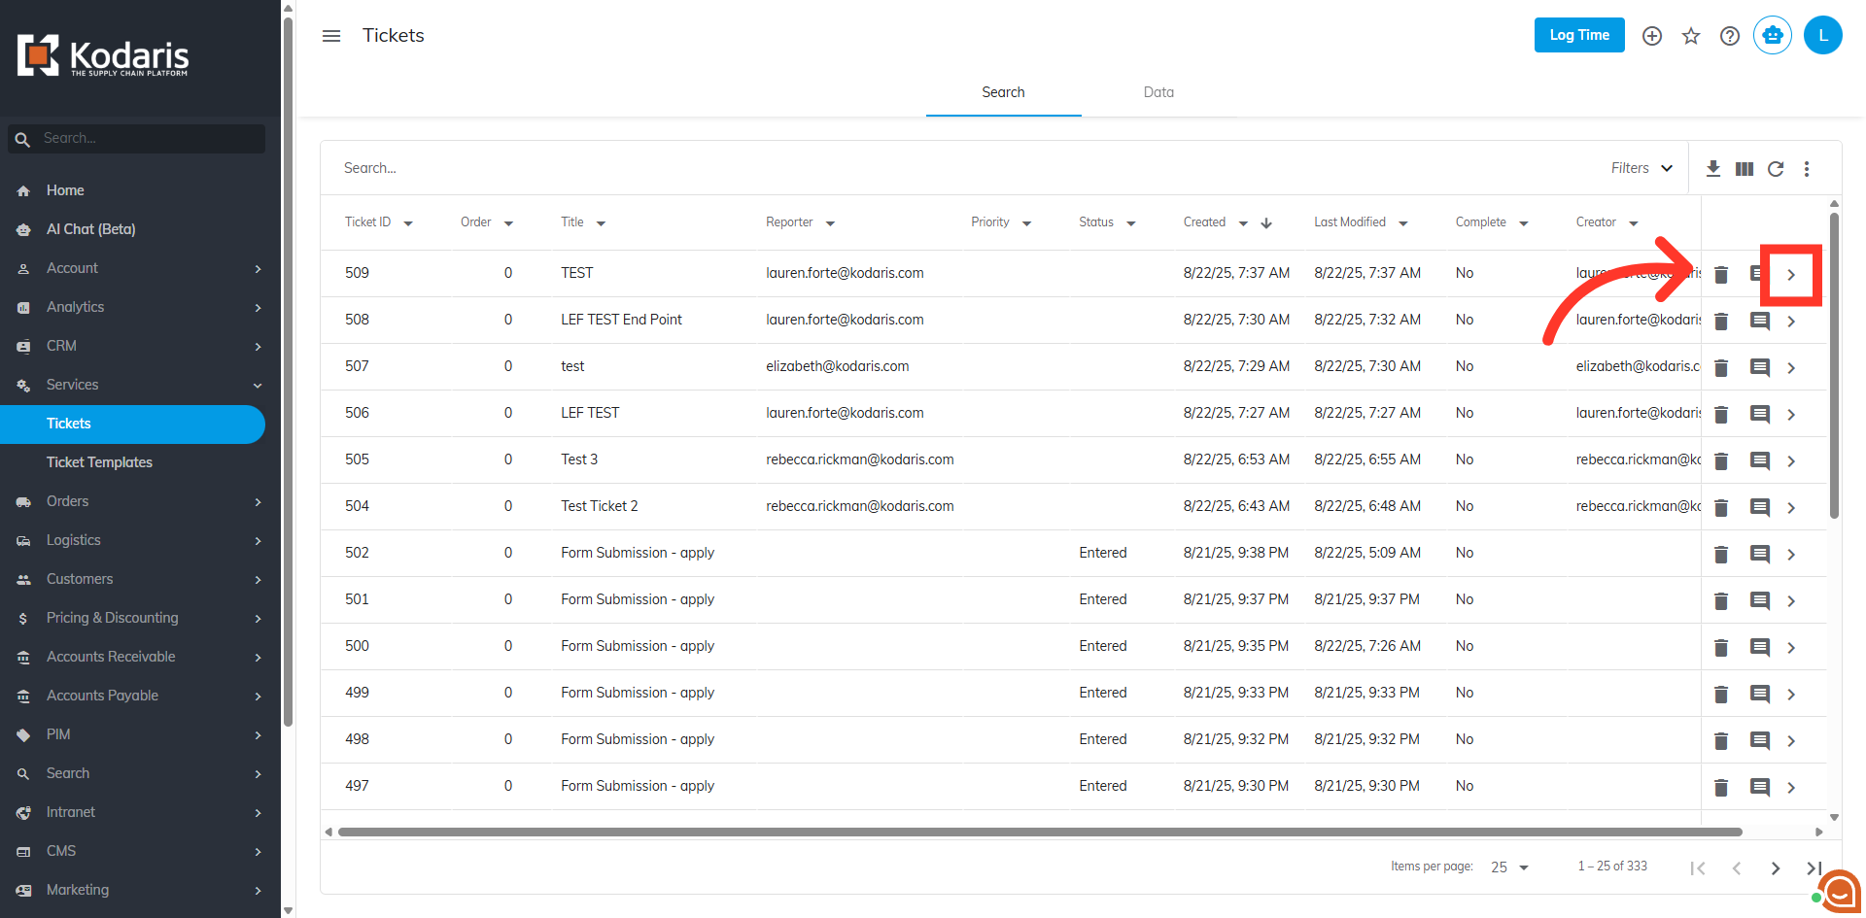Change items per page dropdown

pyautogui.click(x=1509, y=867)
